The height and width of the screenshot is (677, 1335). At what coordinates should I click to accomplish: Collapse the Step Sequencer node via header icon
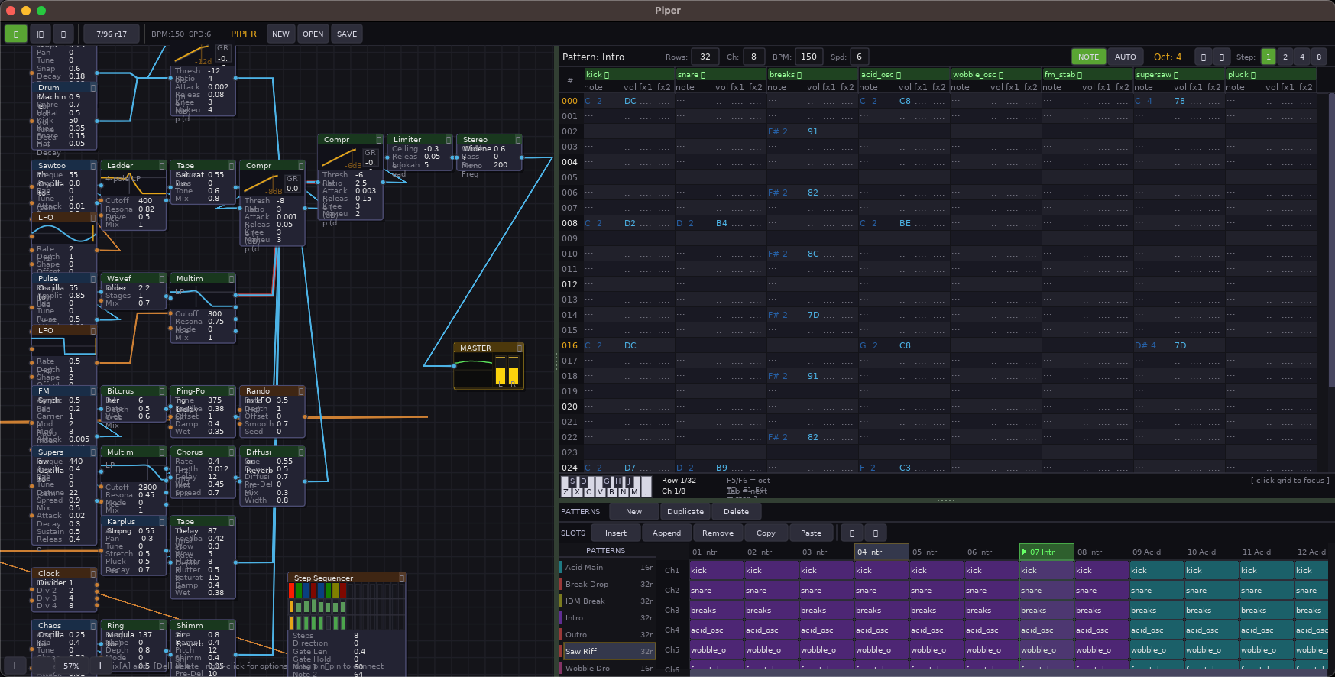pos(401,578)
